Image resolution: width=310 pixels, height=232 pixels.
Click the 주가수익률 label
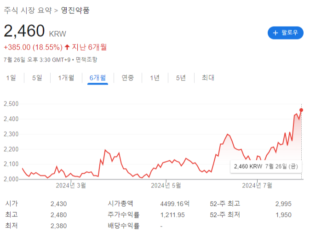124,215
